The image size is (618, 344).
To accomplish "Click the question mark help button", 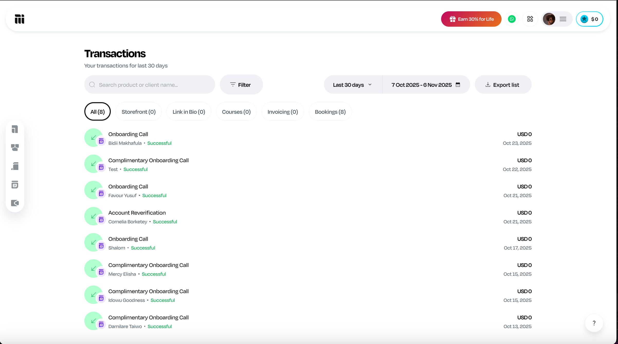I will click(x=594, y=323).
